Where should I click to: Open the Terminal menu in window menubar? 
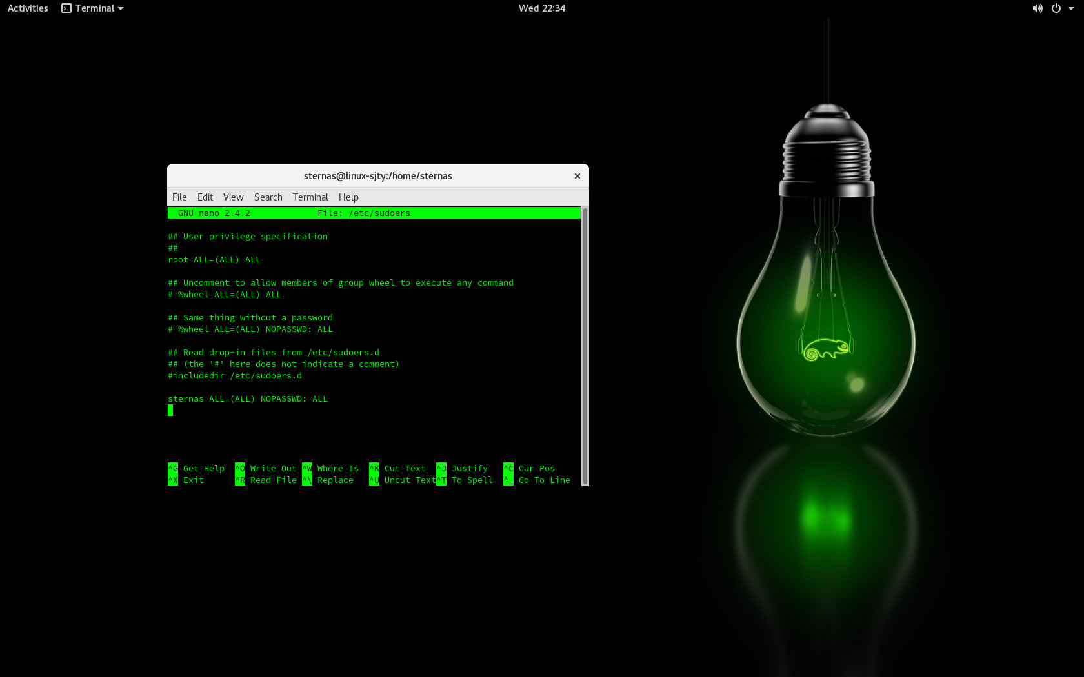click(310, 197)
